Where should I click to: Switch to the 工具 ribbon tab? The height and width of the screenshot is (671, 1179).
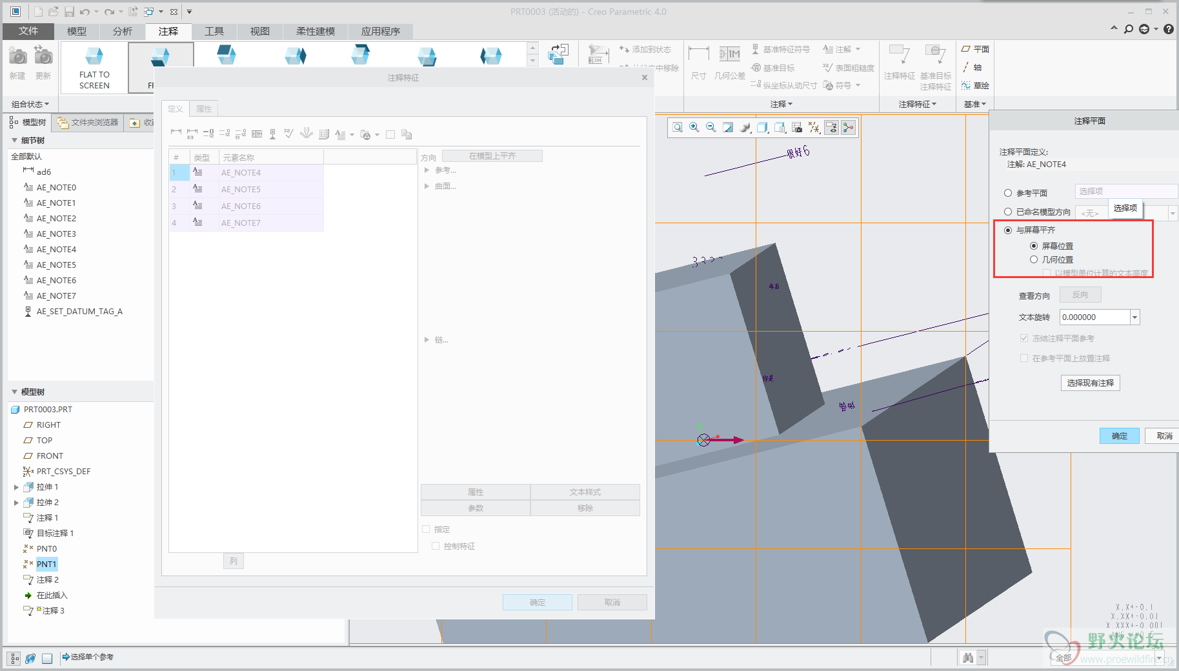pos(214,31)
